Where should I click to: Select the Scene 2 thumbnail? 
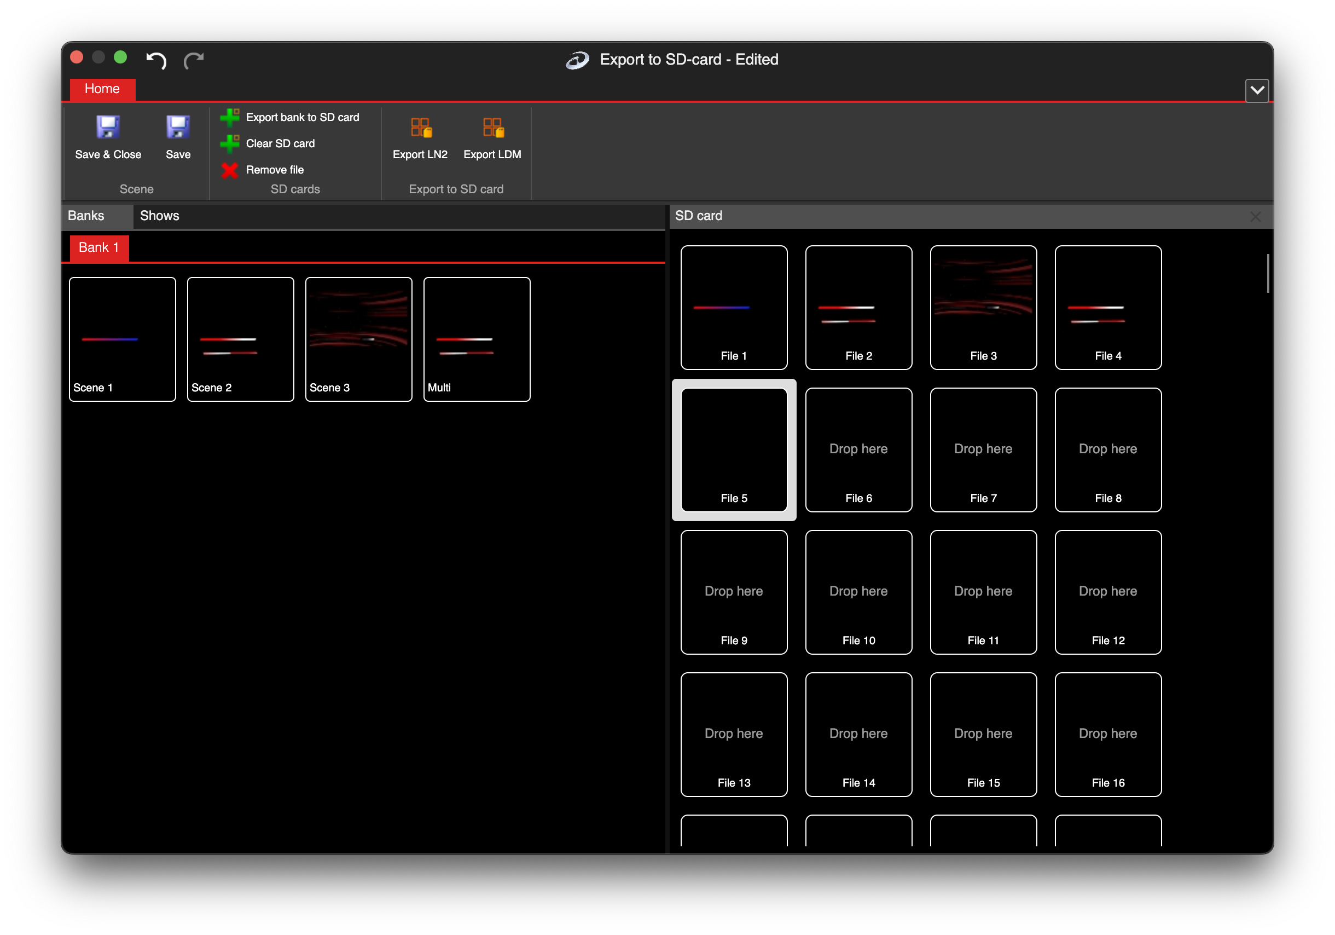click(x=240, y=339)
